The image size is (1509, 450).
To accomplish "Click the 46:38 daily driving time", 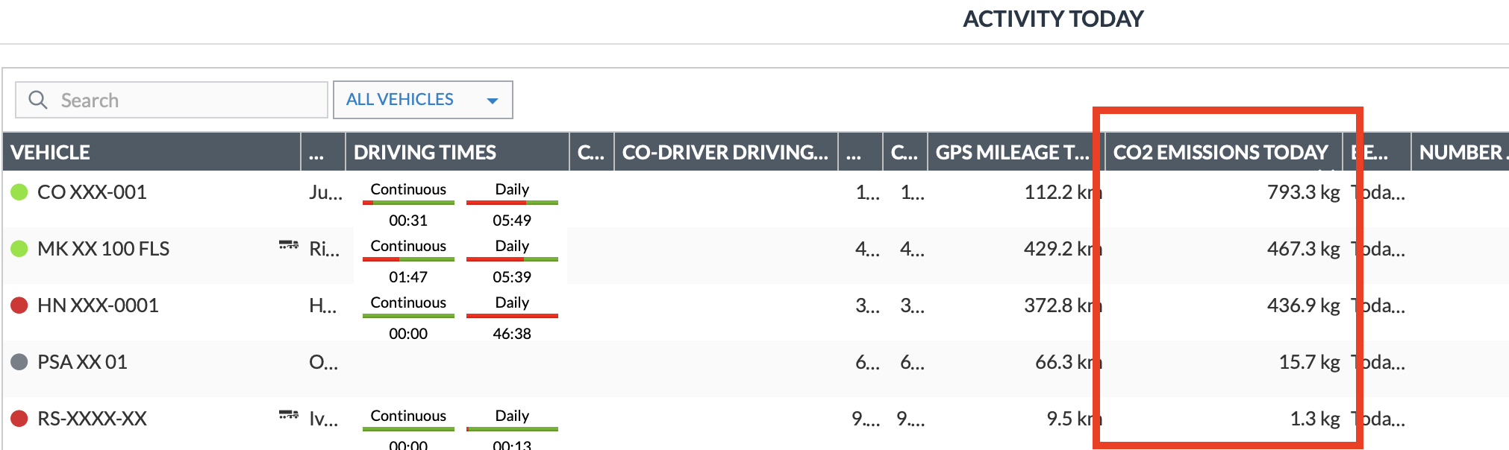I will coord(512,334).
